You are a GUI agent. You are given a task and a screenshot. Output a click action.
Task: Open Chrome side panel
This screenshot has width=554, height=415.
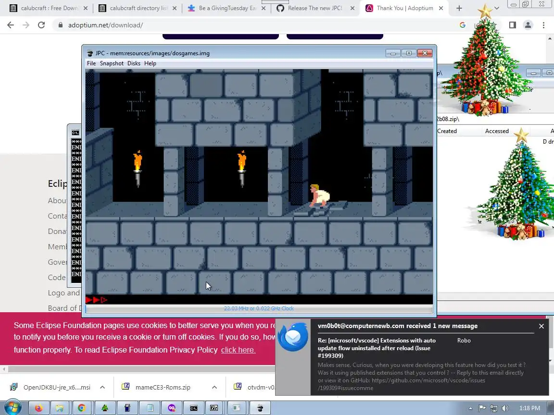coord(513,25)
